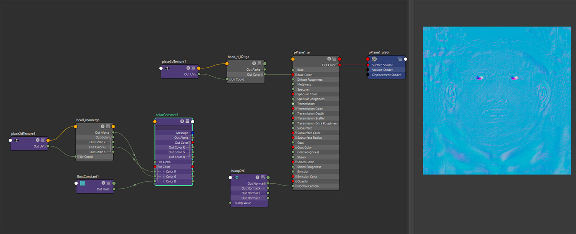Toggle solo button on head_rnaon.tga node
Image resolution: width=576 pixels, height=234 pixels.
[x=103, y=126]
